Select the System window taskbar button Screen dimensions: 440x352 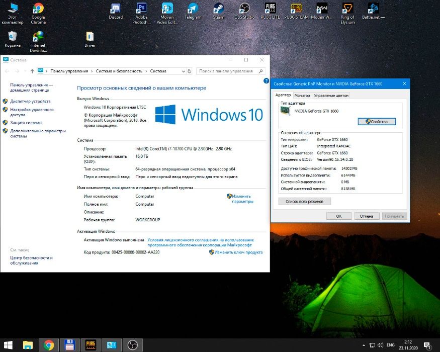[x=112, y=345]
